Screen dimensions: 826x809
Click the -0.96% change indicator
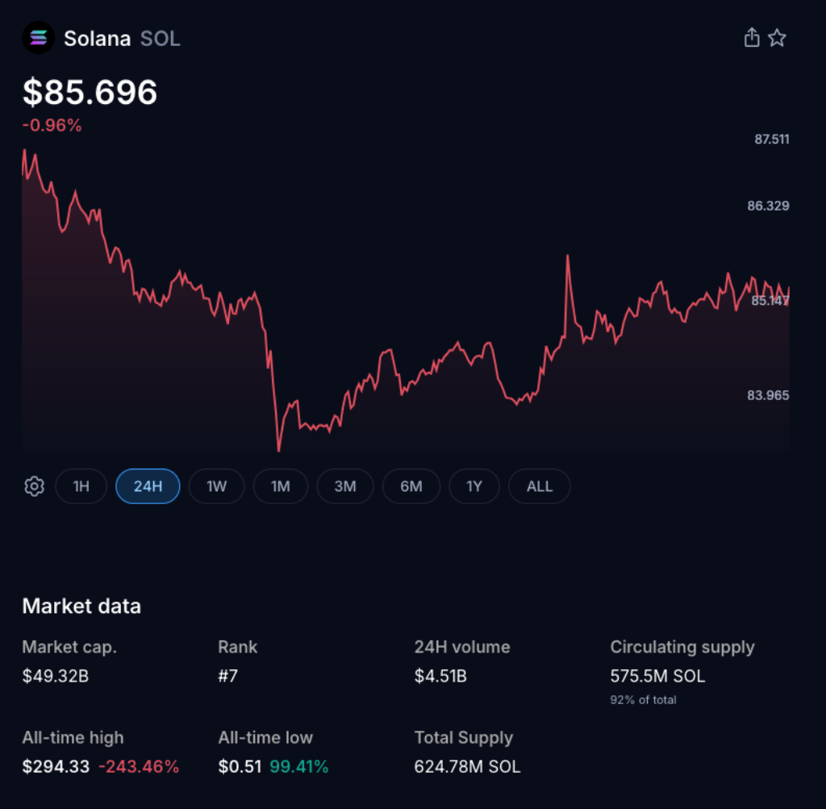[x=52, y=125]
